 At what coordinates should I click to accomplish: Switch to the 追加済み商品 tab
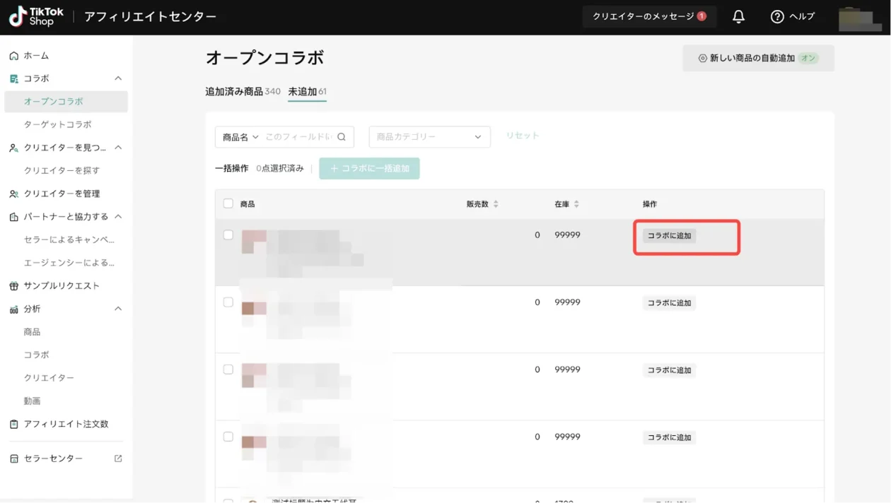[x=242, y=92]
